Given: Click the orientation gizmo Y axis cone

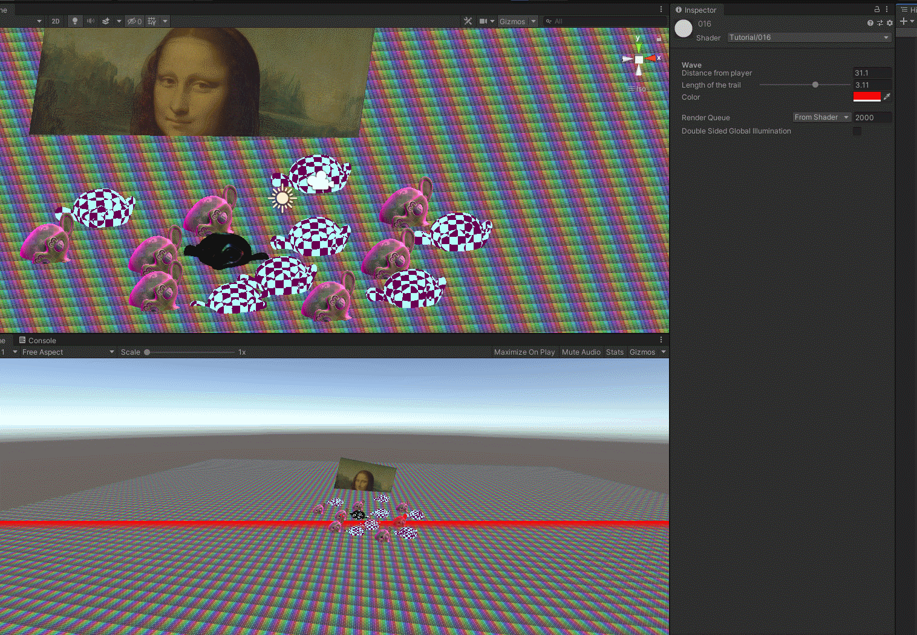Looking at the screenshot, I should [638, 47].
